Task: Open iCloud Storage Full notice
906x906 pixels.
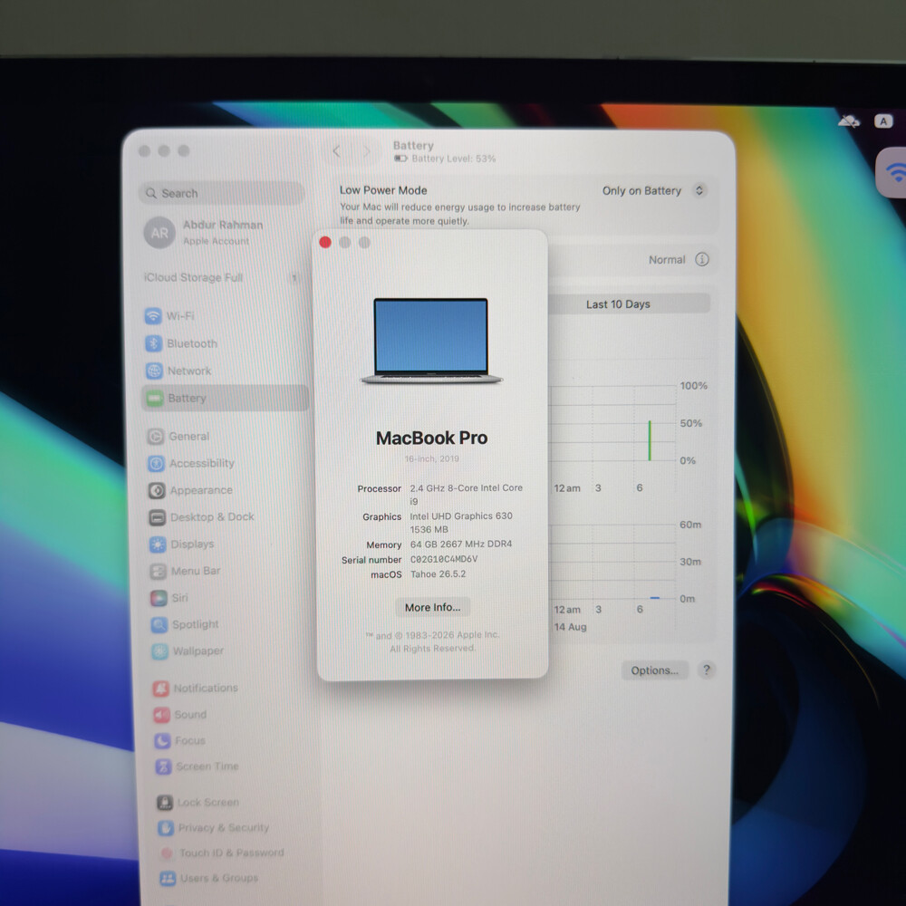Action: pyautogui.click(x=221, y=277)
